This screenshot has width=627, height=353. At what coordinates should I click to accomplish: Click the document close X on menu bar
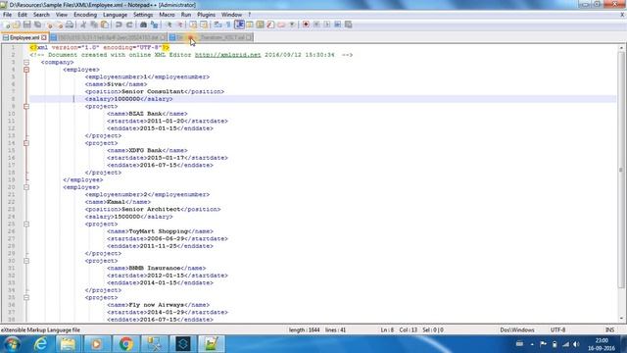pyautogui.click(x=622, y=15)
